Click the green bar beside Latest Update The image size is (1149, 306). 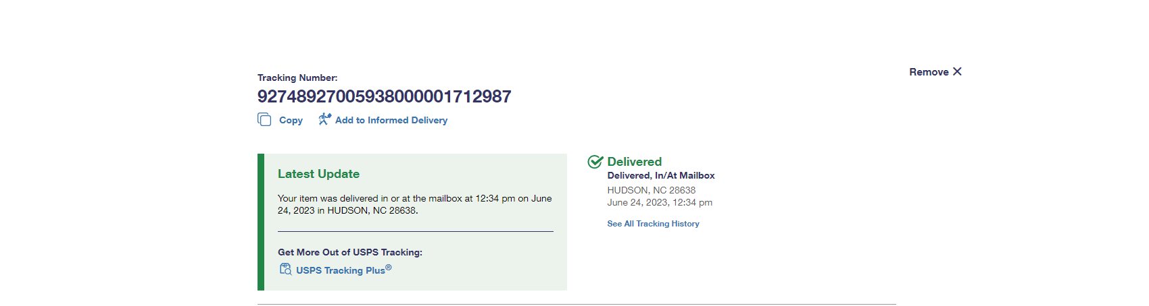261,222
